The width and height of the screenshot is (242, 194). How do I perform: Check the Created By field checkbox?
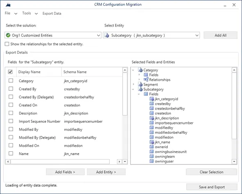11,89
